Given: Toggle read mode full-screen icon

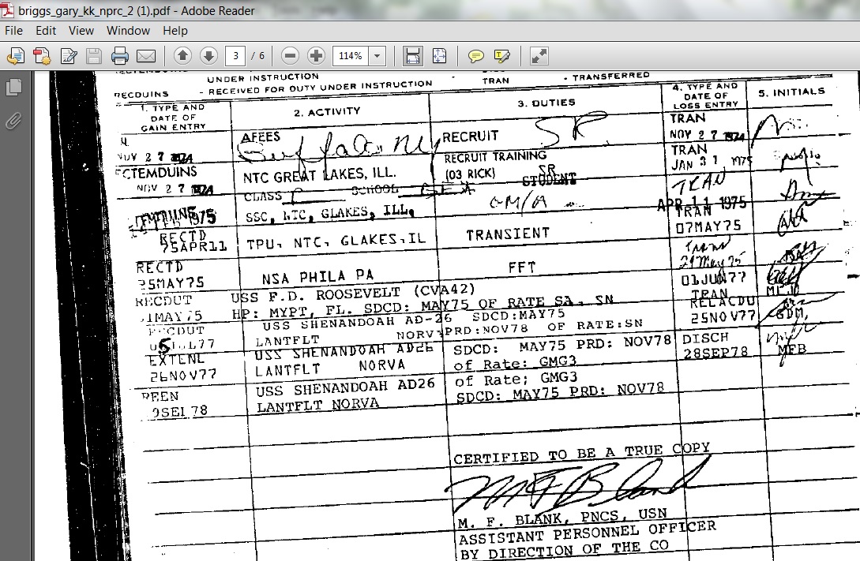Looking at the screenshot, I should pos(539,56).
